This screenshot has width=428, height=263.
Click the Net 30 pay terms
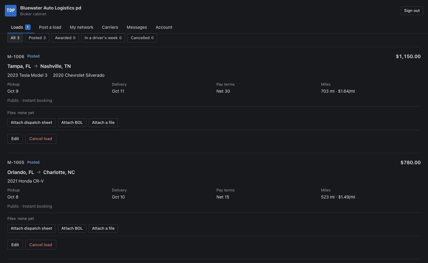(x=223, y=91)
